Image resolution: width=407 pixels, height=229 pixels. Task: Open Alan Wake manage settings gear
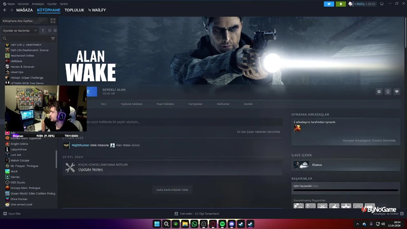coord(379,92)
